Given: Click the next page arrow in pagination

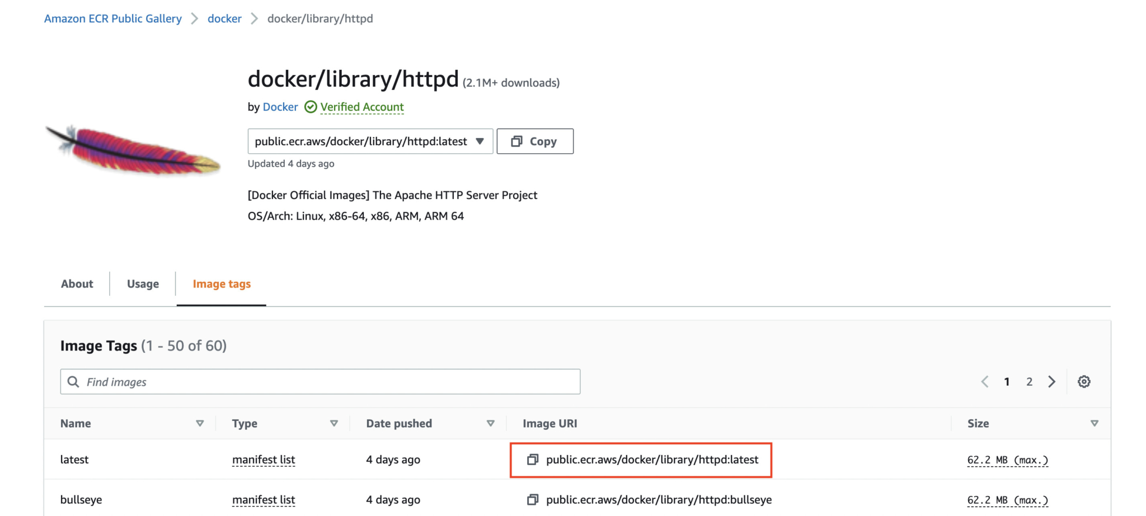Looking at the screenshot, I should 1052,381.
